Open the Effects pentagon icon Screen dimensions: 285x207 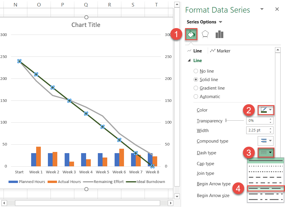205,34
